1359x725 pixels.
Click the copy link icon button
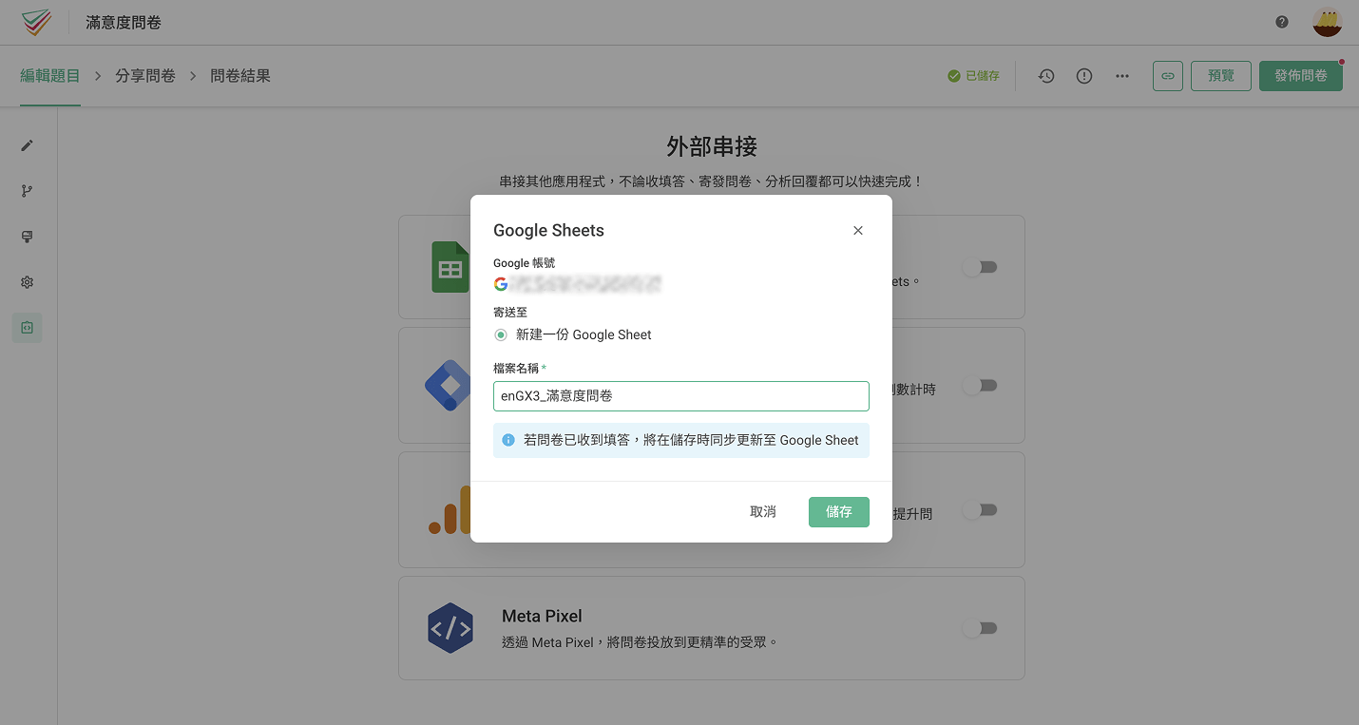click(x=1168, y=76)
